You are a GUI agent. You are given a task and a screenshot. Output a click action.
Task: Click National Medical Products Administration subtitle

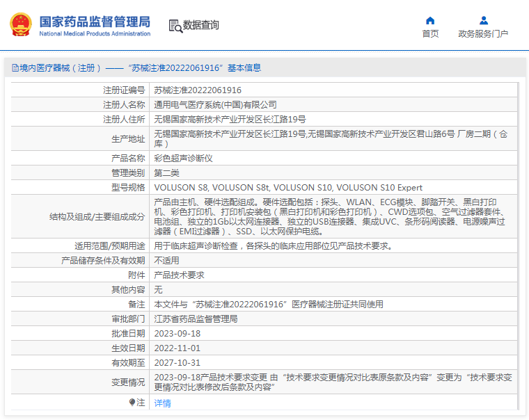pos(95,33)
